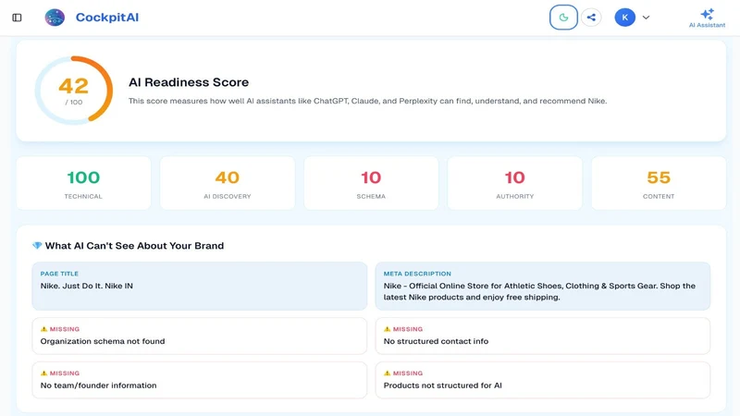
Task: Toggle the sidebar panel icon
Action: coord(17,18)
